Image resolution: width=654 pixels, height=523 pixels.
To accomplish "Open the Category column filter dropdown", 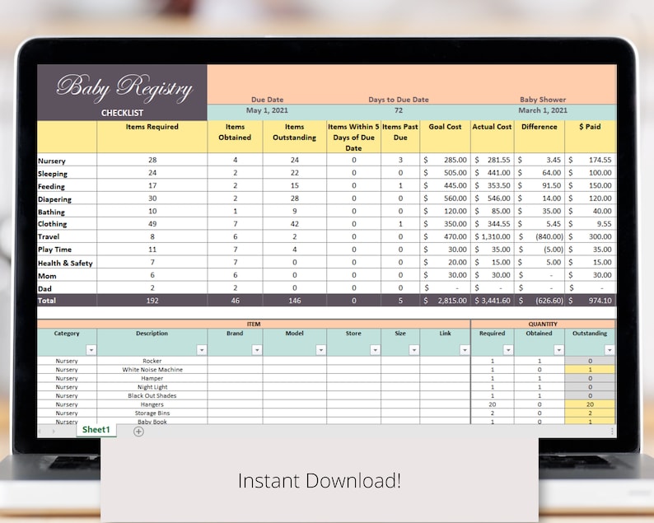I will click(x=91, y=350).
